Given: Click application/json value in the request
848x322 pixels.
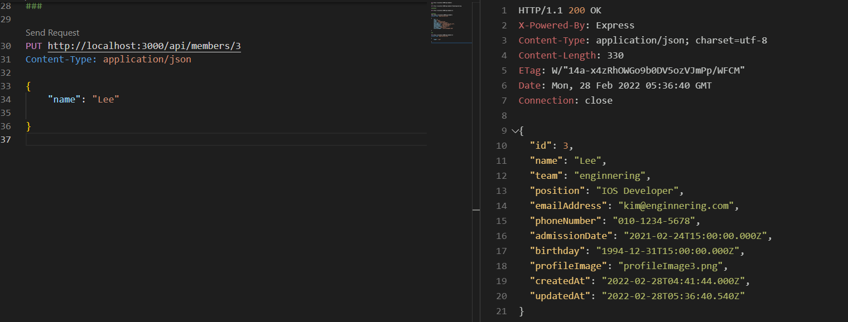Looking at the screenshot, I should click(147, 59).
